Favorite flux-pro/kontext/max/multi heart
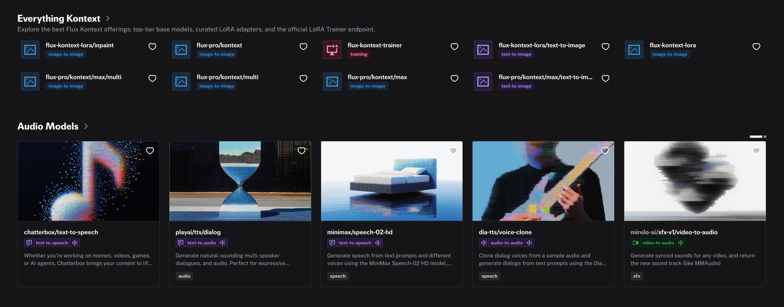Image resolution: width=784 pixels, height=307 pixels. (153, 79)
